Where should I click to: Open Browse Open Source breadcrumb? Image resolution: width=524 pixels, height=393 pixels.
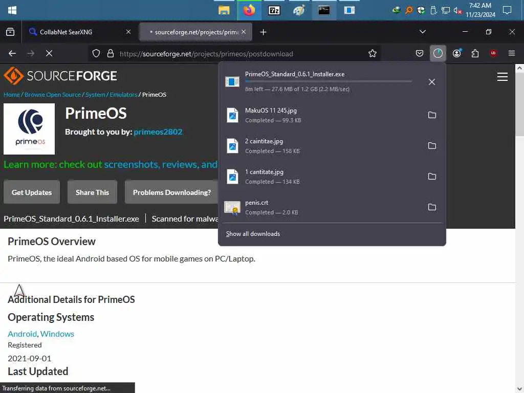point(53,95)
